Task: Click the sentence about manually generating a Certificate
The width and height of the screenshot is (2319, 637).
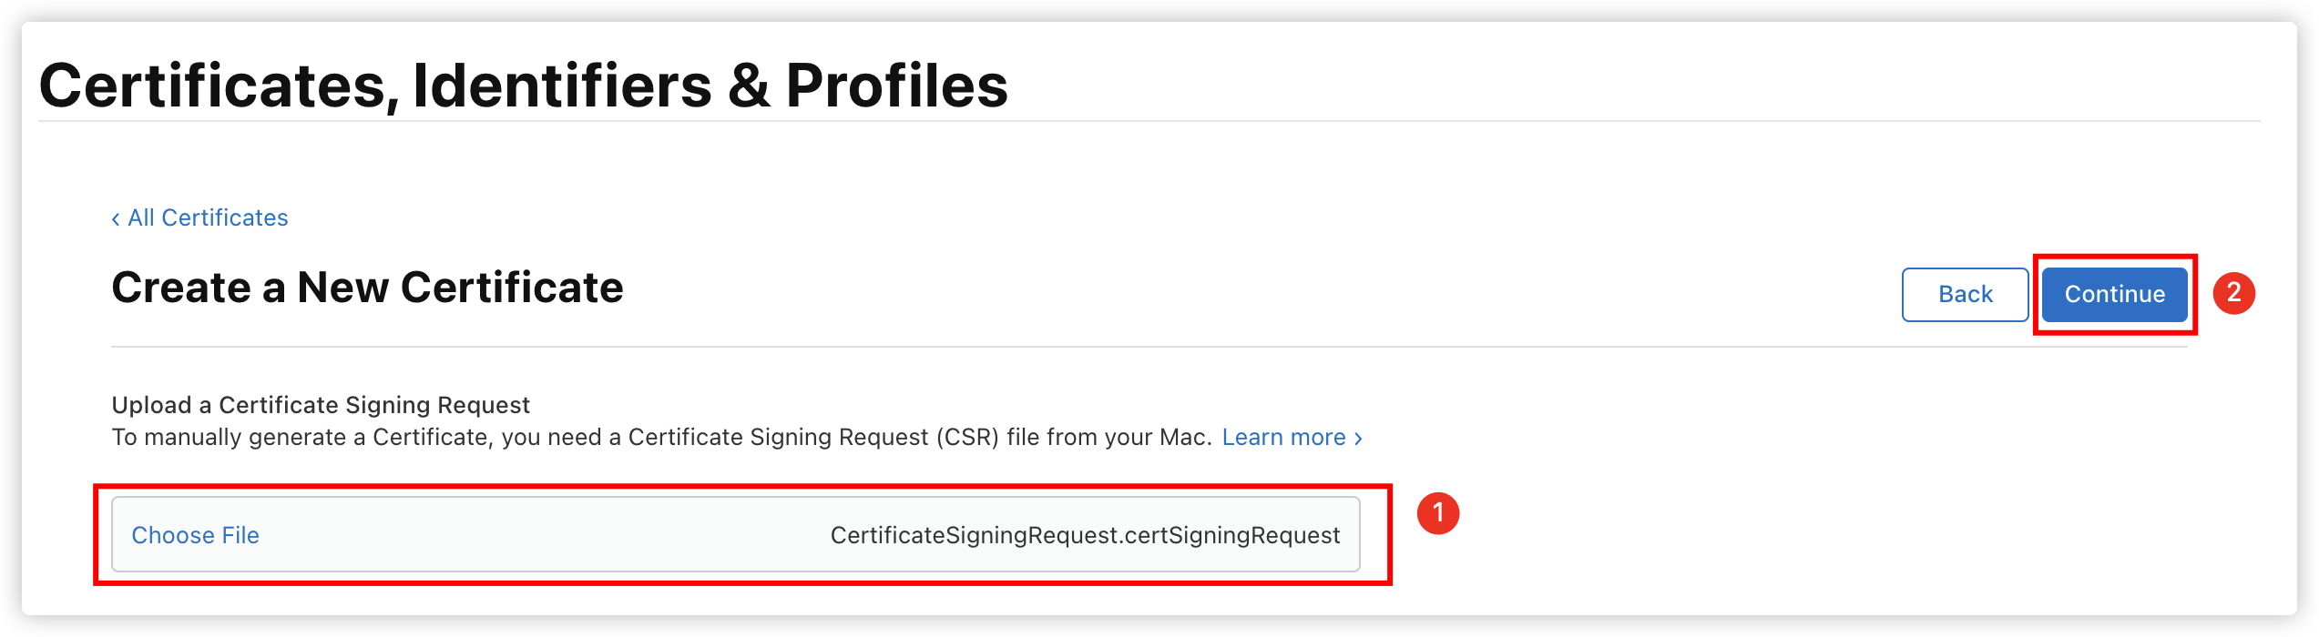Action: point(661,438)
